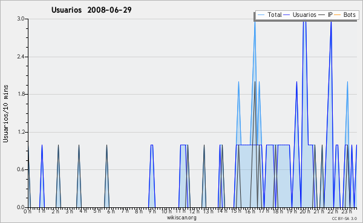Click the 'Bots' legend entry
The image size is (363, 223).
349,14
